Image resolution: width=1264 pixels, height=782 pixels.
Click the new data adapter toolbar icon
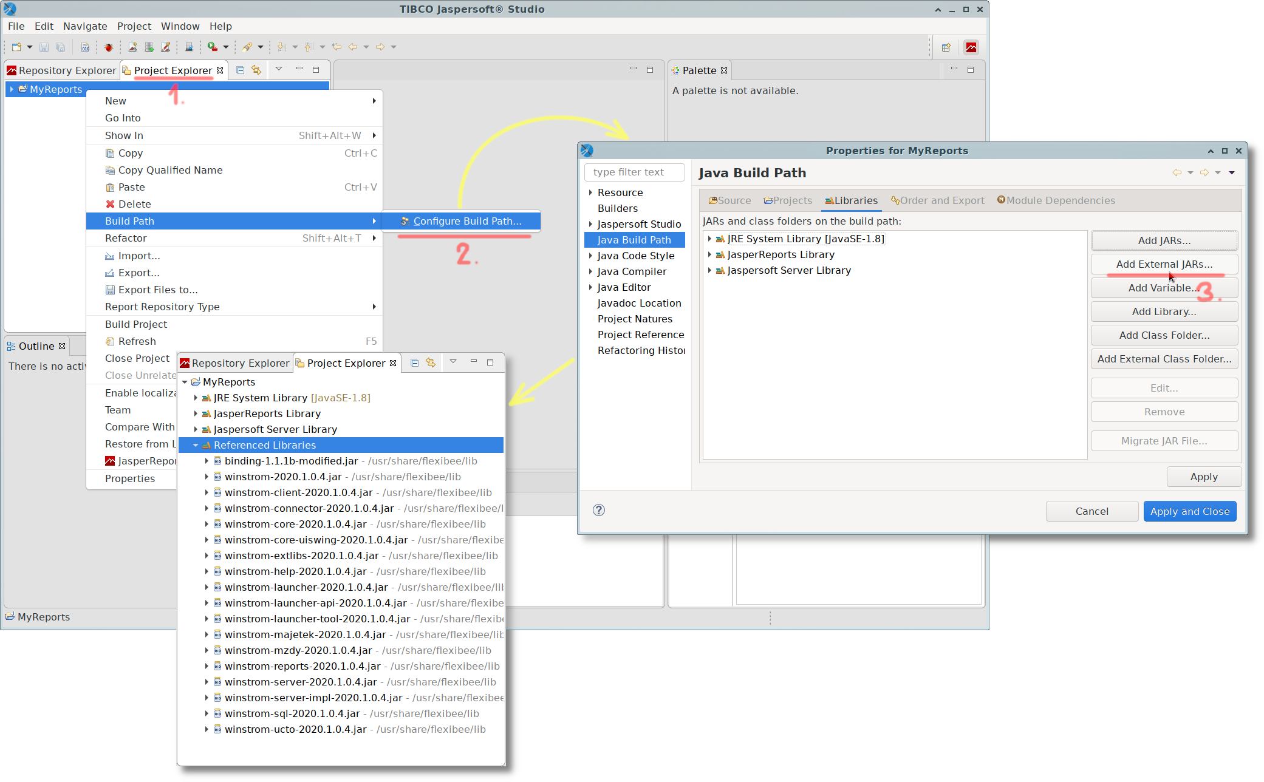[x=149, y=47]
